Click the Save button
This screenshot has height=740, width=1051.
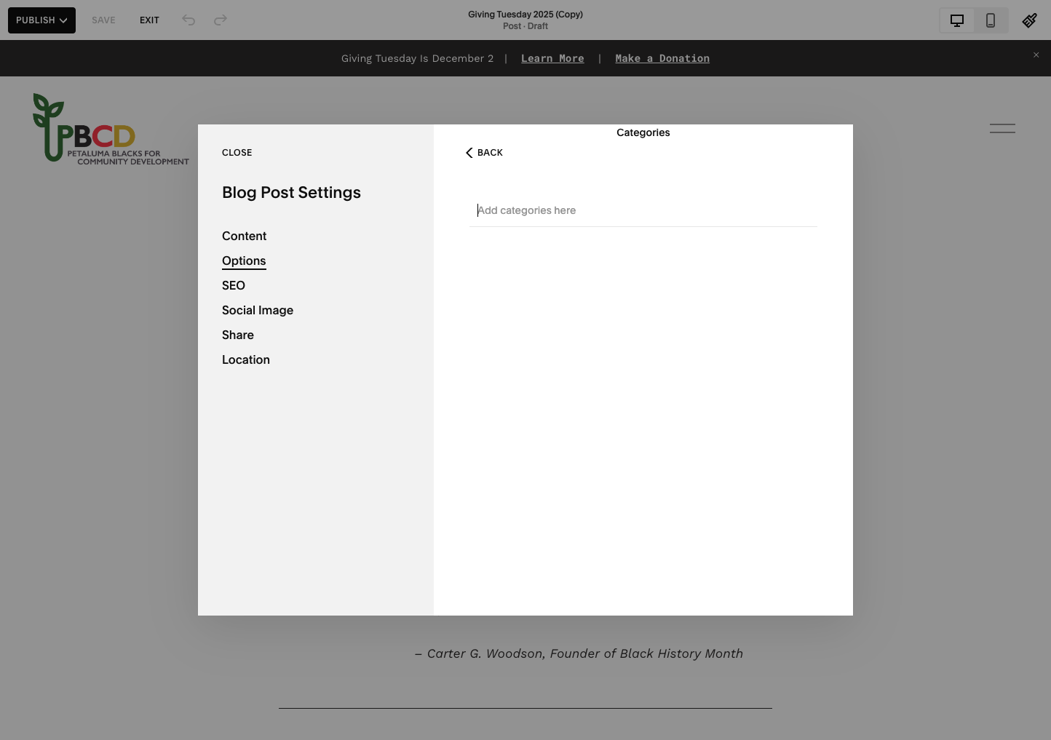(103, 20)
